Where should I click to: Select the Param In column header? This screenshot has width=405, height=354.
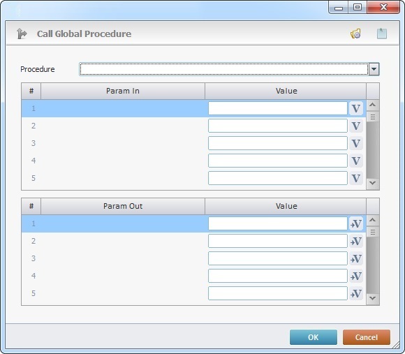[x=123, y=91]
